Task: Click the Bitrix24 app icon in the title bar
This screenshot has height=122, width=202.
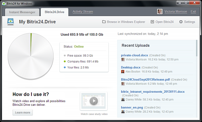Action: (4, 4)
